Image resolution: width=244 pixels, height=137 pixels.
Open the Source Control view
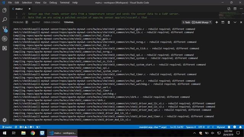(x=5, y=29)
